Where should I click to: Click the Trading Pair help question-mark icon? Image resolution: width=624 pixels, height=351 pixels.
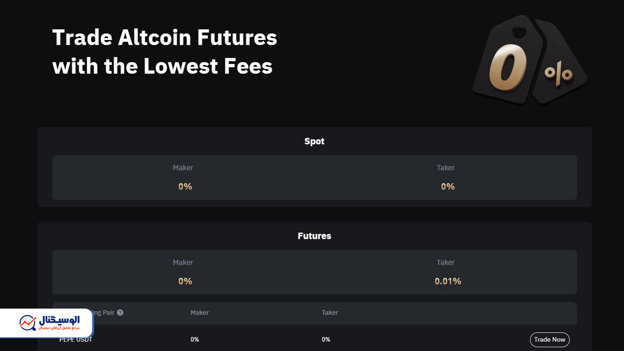coord(120,312)
